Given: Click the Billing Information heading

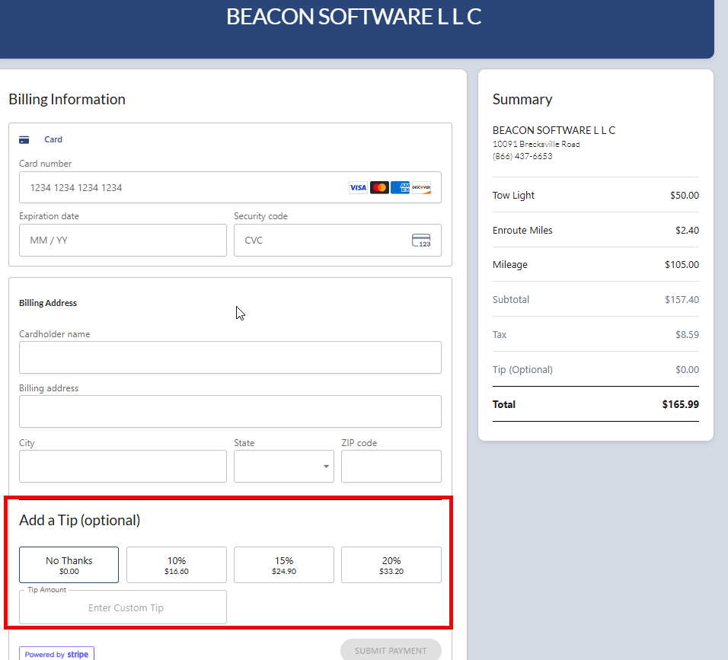Looking at the screenshot, I should [x=67, y=99].
